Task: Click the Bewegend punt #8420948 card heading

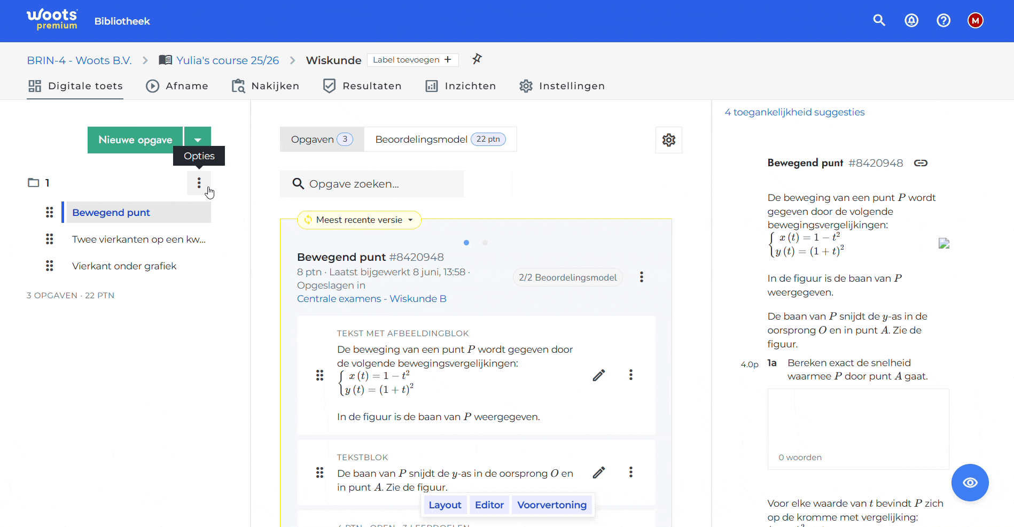Action: pos(370,257)
